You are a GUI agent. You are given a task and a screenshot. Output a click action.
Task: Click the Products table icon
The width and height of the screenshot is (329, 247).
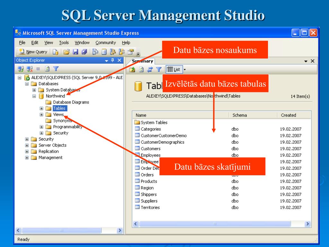[x=137, y=181]
